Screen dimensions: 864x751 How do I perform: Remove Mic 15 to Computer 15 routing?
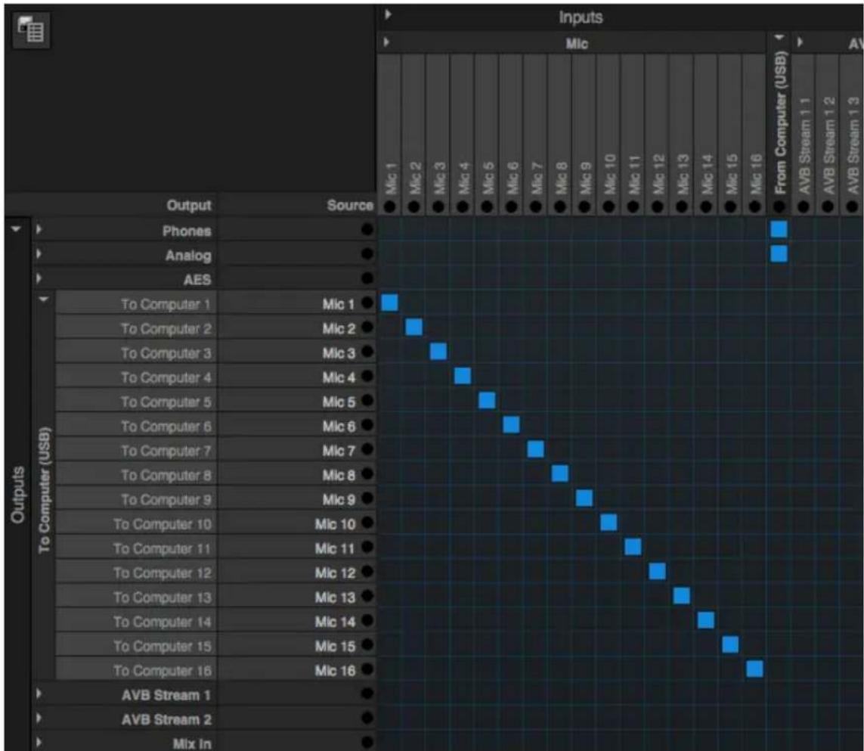(730, 644)
